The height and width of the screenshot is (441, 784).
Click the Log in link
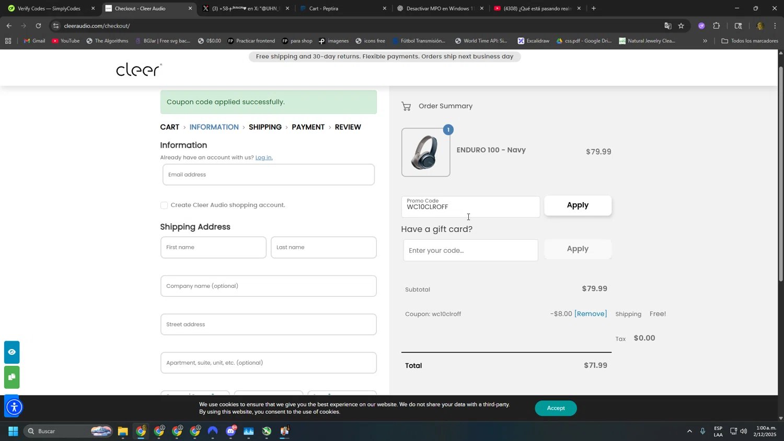click(x=264, y=157)
